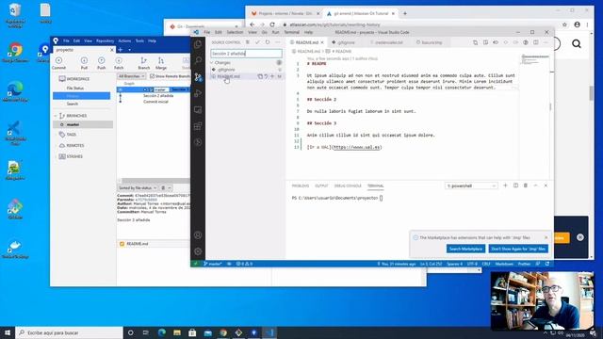This screenshot has height=339, width=603.
Task: Open Explorer view in VS Code activity bar
Action: tap(198, 44)
